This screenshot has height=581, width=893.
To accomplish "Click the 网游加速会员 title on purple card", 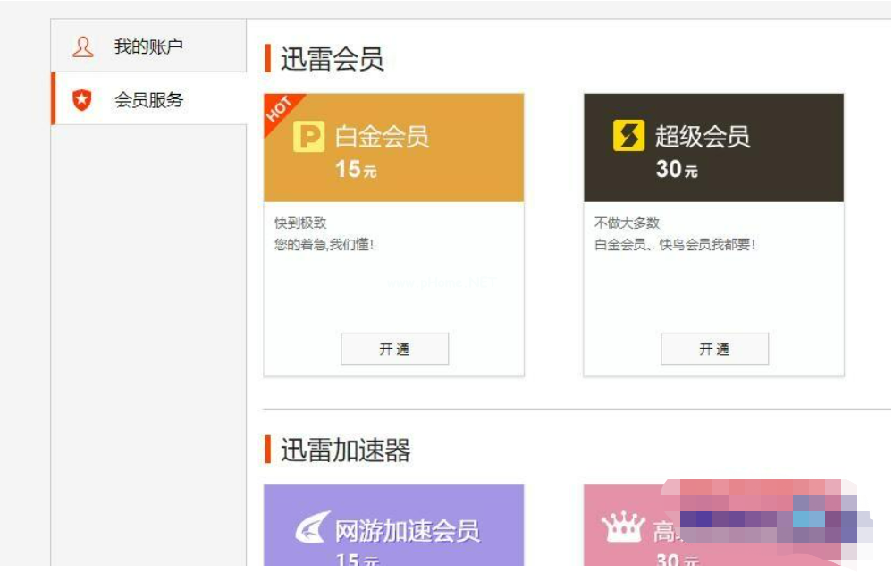I will [407, 531].
